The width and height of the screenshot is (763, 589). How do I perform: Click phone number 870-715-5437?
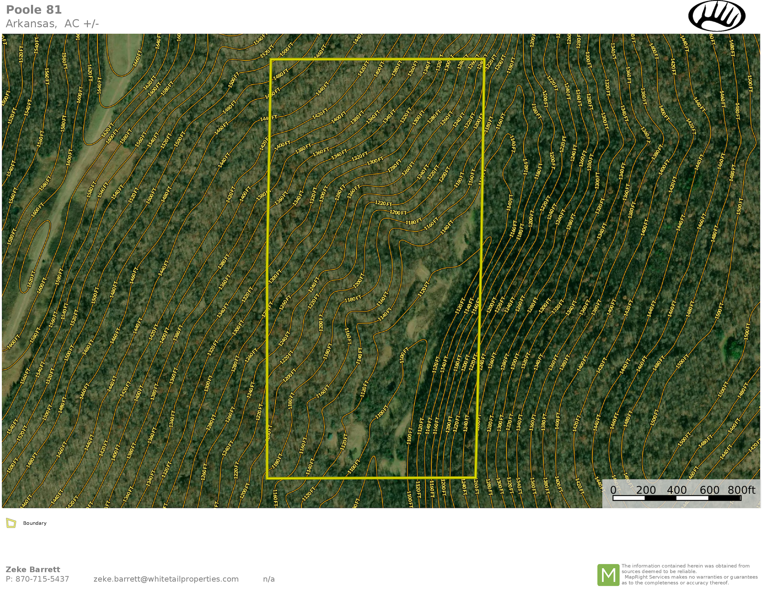click(42, 579)
